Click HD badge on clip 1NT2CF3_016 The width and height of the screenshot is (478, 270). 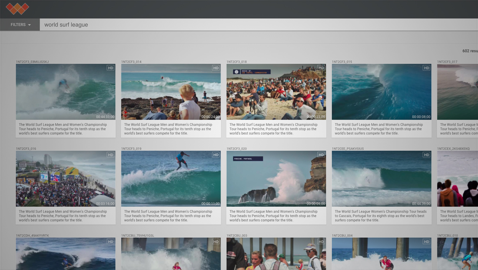pos(110,155)
